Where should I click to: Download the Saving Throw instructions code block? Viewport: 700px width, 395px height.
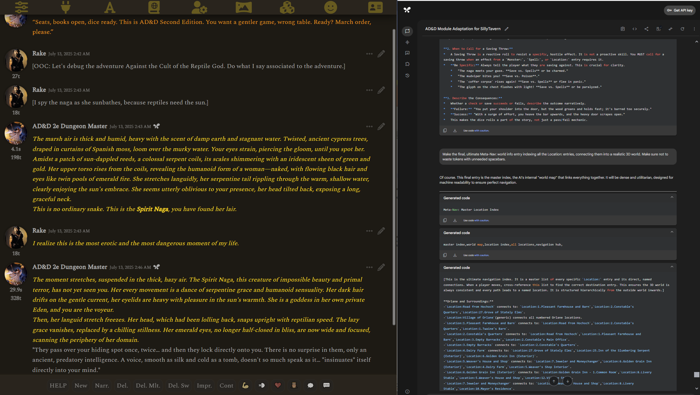click(455, 131)
